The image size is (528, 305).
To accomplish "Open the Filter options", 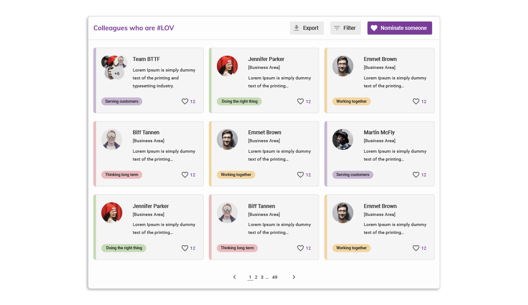I will click(x=345, y=28).
